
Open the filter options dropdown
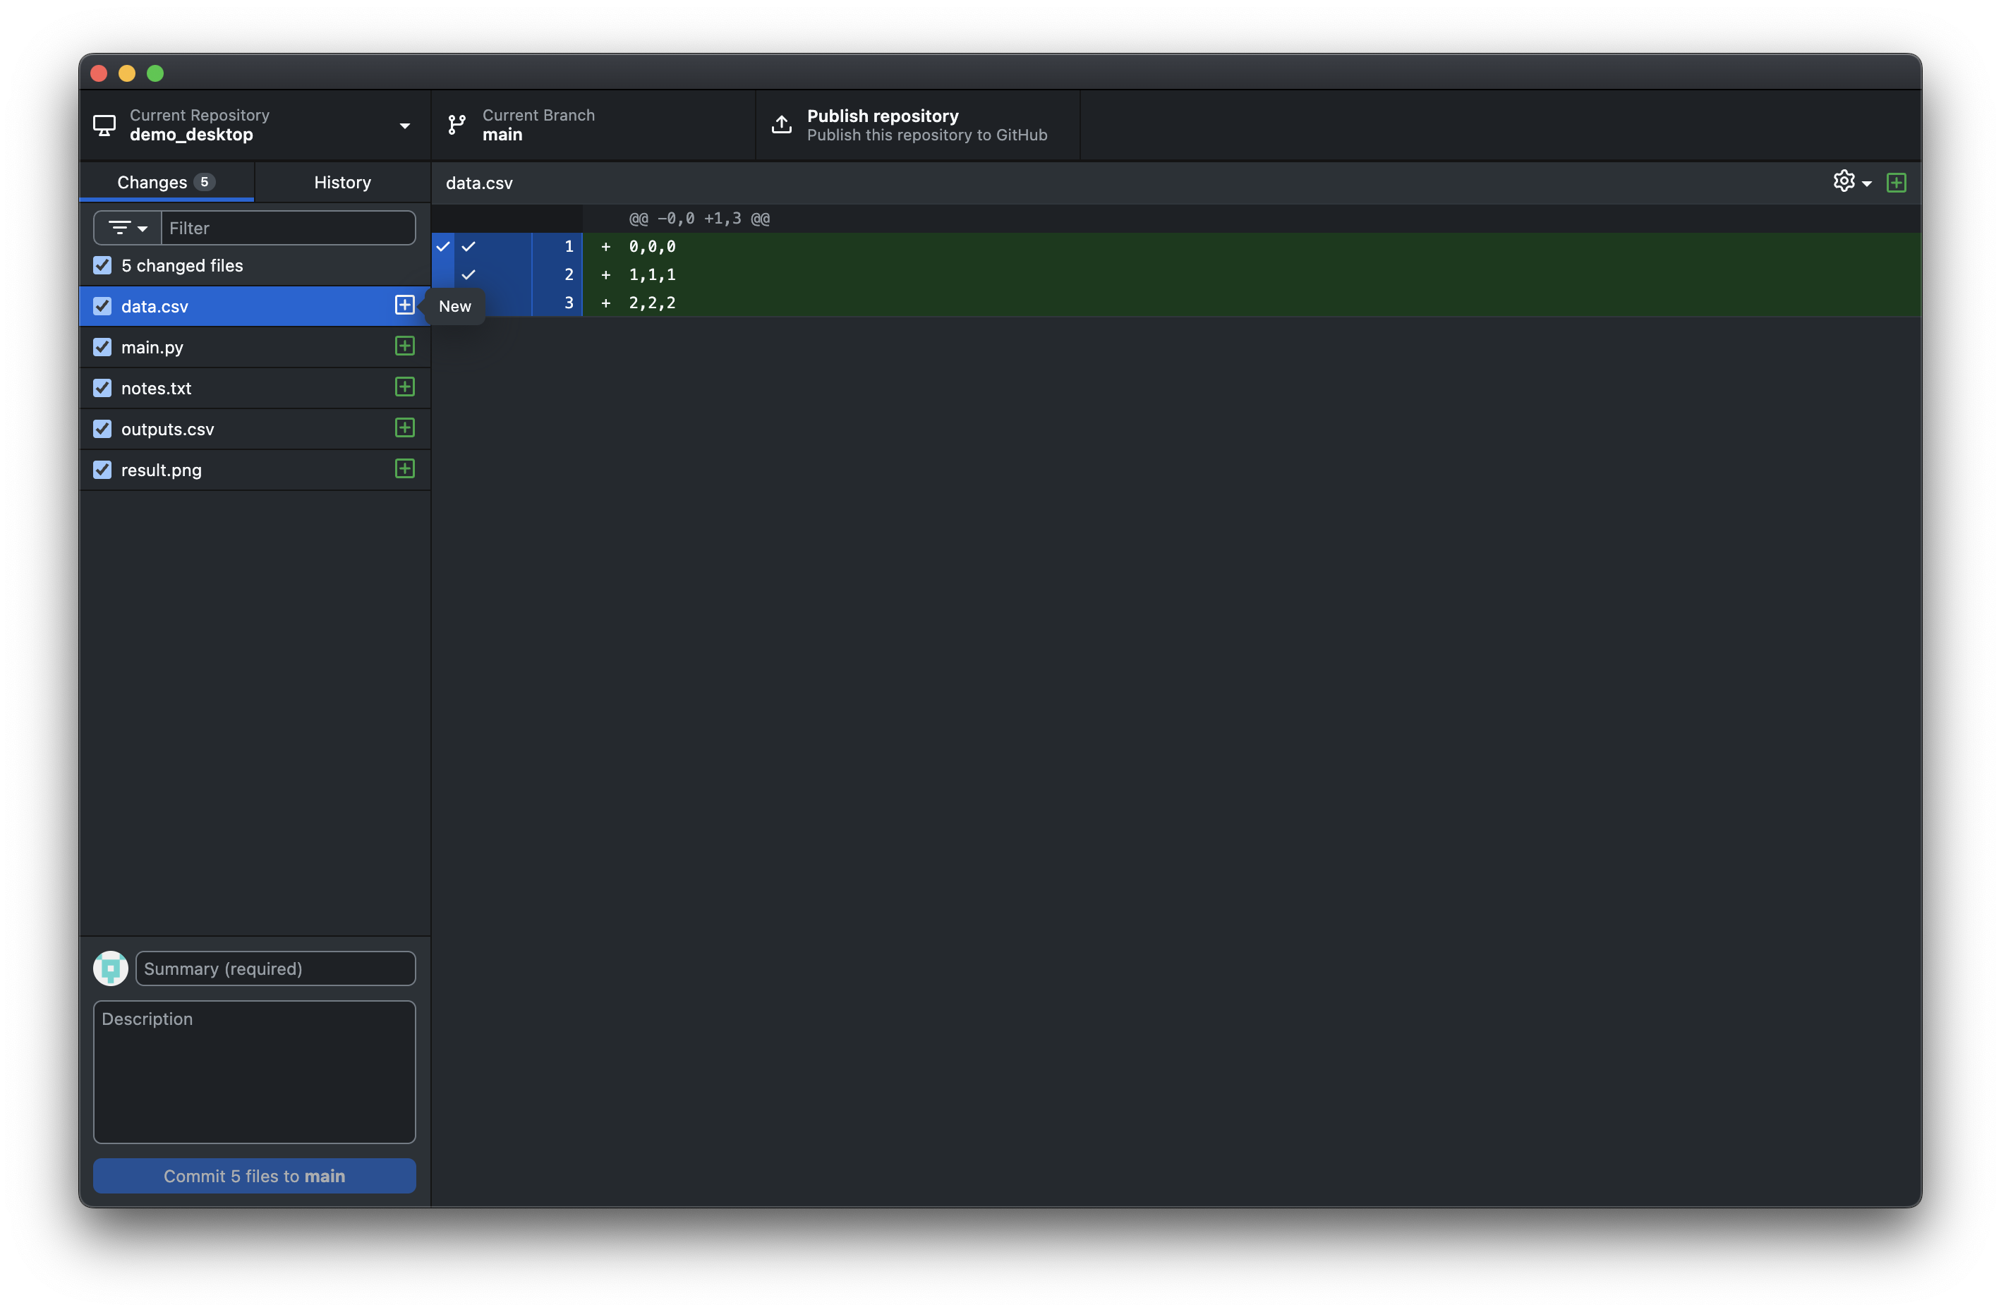tap(128, 228)
